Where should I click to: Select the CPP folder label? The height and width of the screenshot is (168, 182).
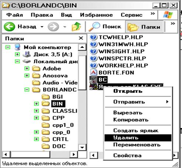pos(59,118)
